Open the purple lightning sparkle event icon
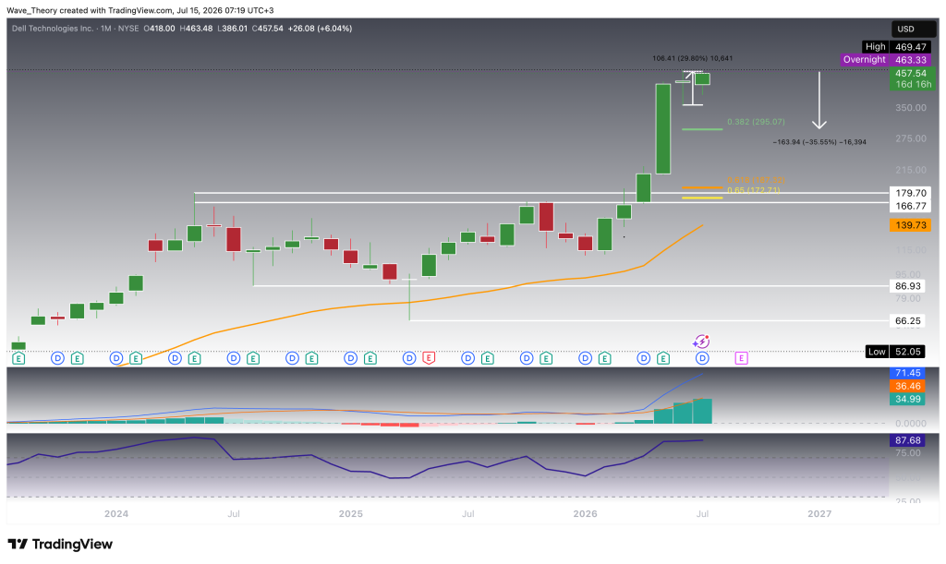The image size is (946, 564). point(701,342)
